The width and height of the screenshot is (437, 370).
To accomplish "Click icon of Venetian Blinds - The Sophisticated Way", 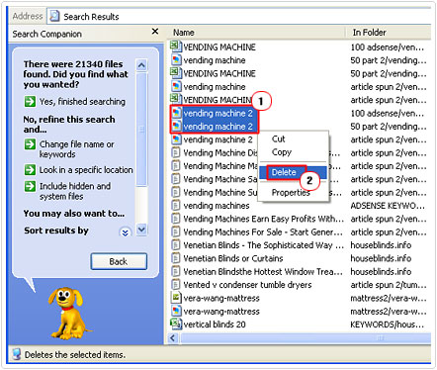I will [176, 244].
